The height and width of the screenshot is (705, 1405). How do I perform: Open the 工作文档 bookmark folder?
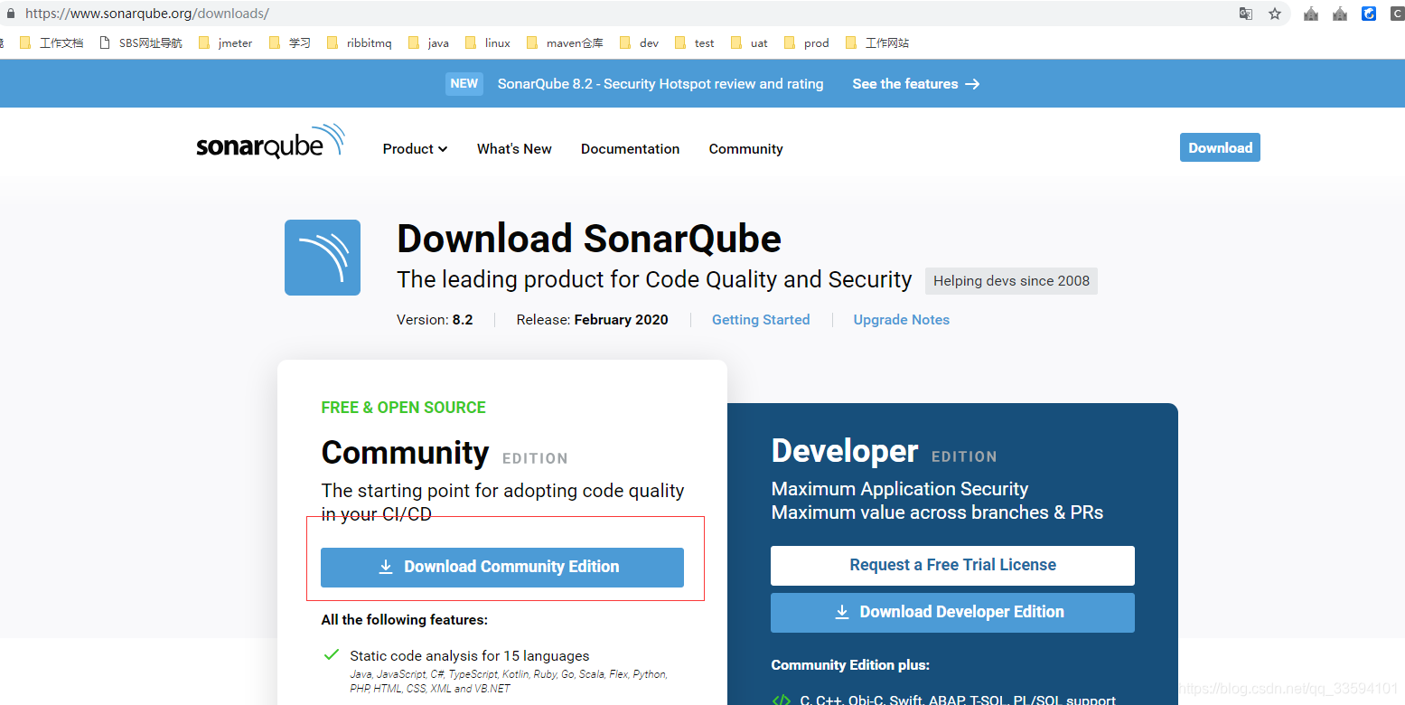(52, 42)
